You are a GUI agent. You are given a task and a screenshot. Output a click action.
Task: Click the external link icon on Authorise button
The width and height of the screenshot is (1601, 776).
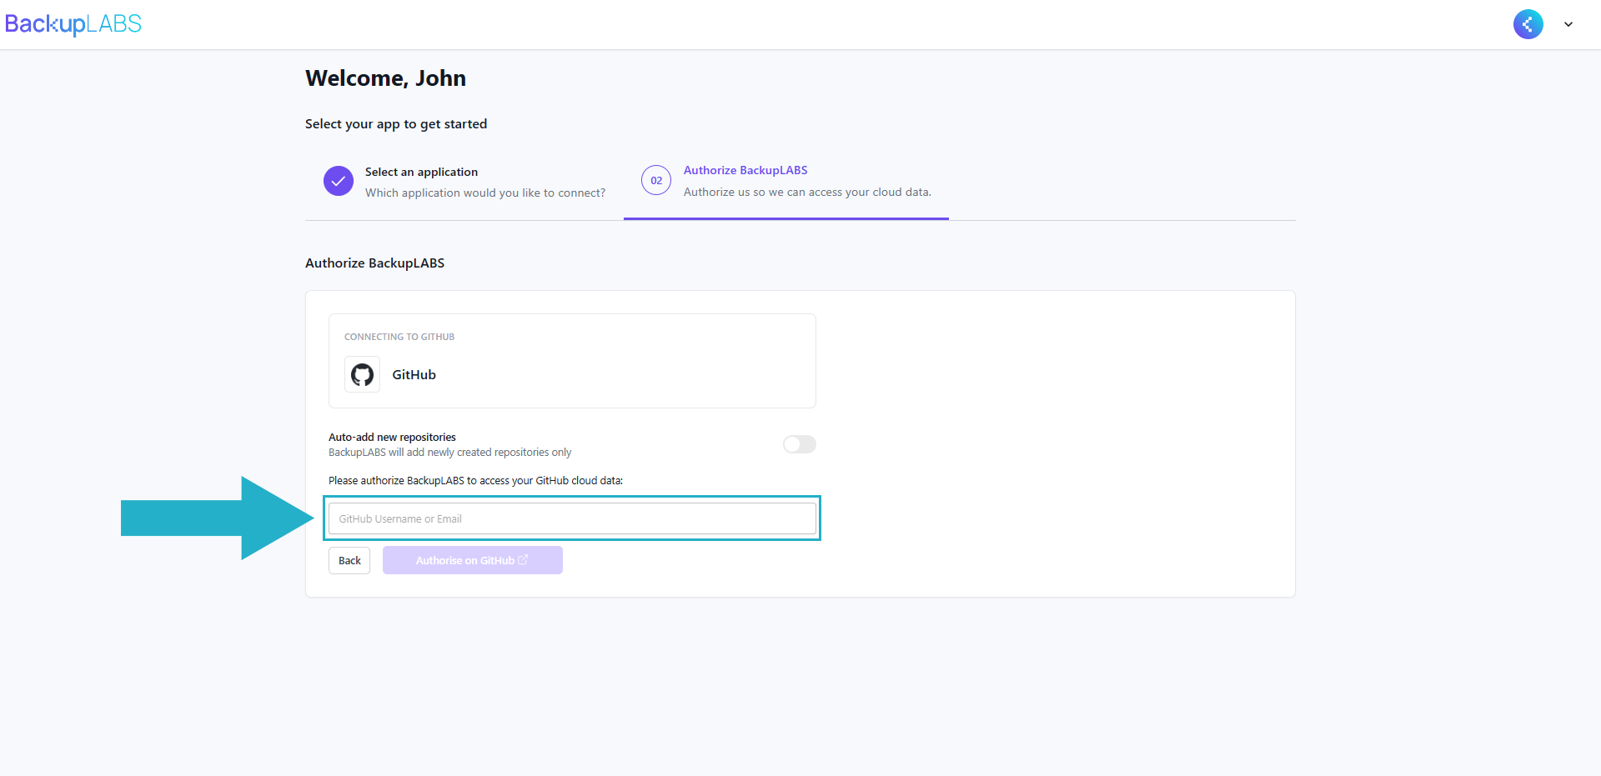coord(523,560)
